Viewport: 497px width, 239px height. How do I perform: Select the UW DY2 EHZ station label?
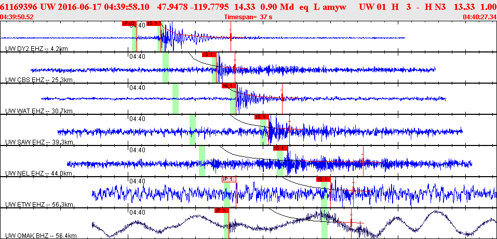pos(36,49)
